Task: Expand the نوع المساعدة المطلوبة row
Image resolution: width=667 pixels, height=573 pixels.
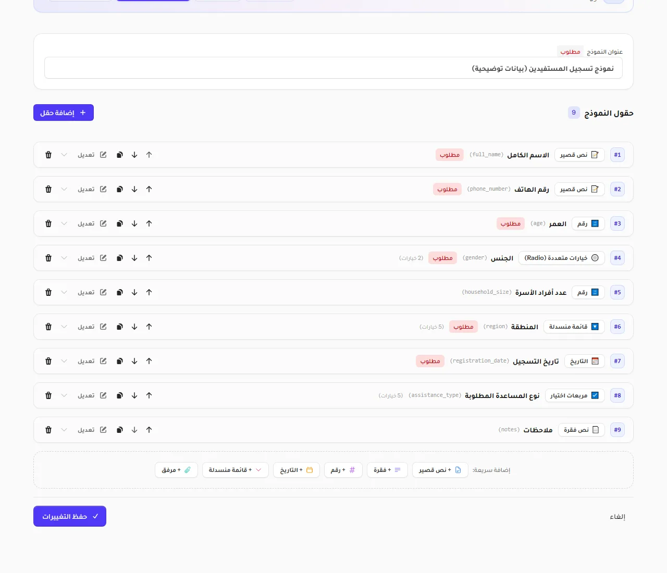Action: pos(64,395)
